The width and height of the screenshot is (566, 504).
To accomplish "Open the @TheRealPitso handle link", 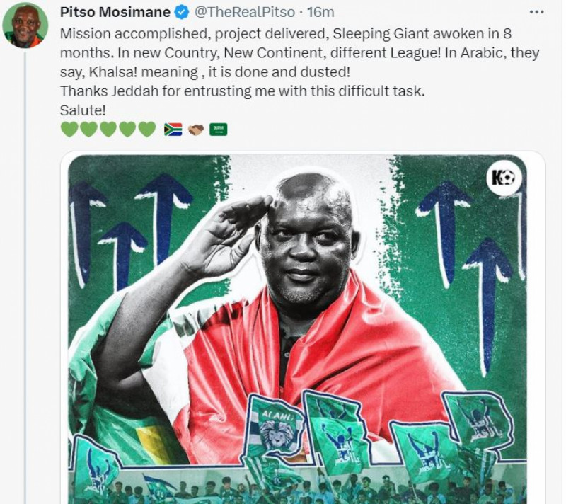I will [x=245, y=12].
